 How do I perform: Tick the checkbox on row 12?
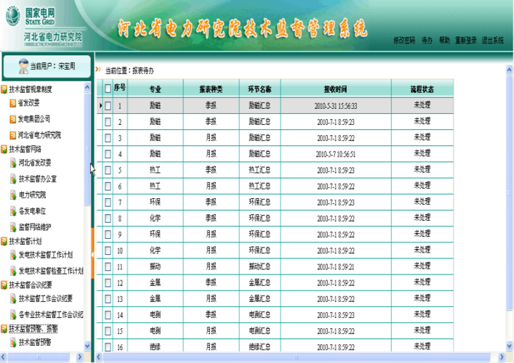pyautogui.click(x=108, y=282)
